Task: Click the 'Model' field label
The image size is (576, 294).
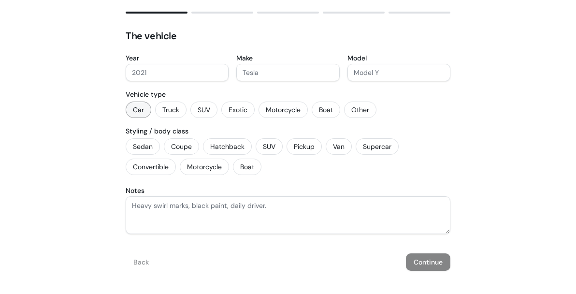Action: pos(357,58)
